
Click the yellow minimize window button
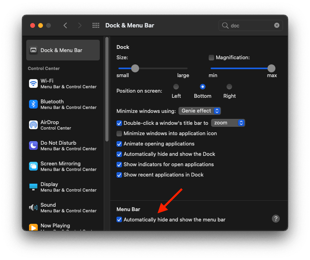pyautogui.click(x=41, y=25)
